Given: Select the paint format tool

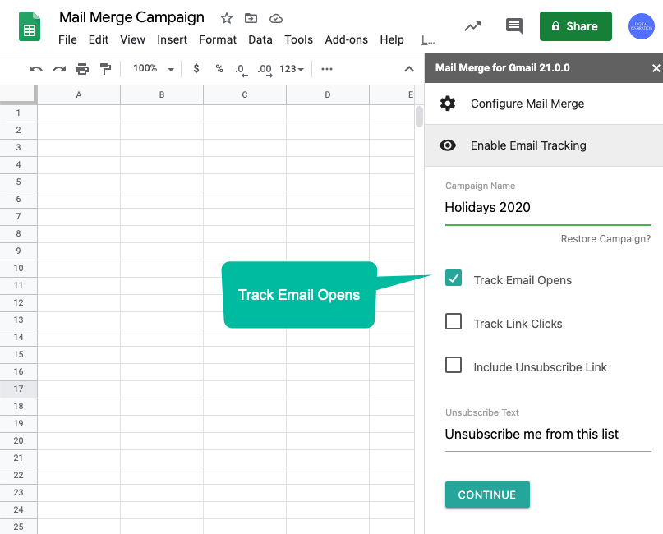Looking at the screenshot, I should coord(105,69).
